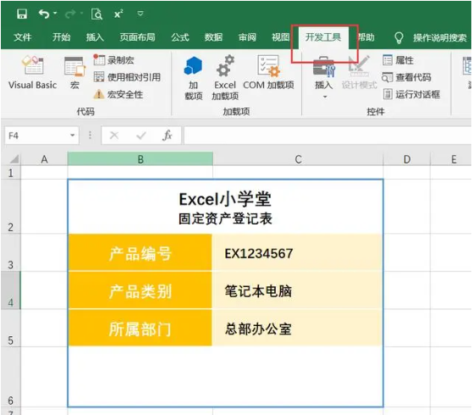Image resolution: width=473 pixels, height=415 pixels.
Task: Click the formula bar Cancel X icon
Action: (x=114, y=136)
